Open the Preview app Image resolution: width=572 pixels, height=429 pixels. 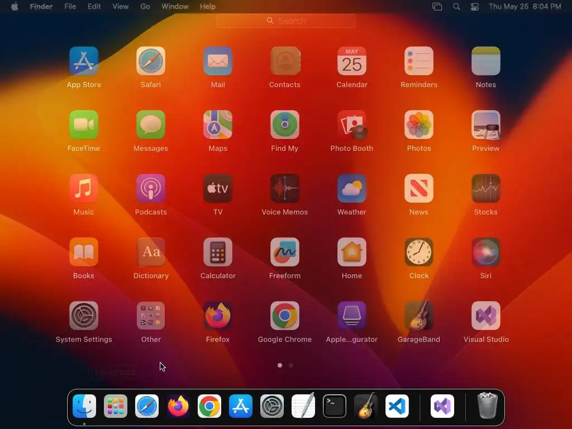click(486, 125)
